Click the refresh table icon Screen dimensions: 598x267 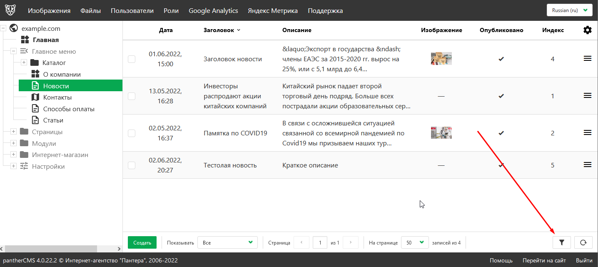tap(583, 242)
